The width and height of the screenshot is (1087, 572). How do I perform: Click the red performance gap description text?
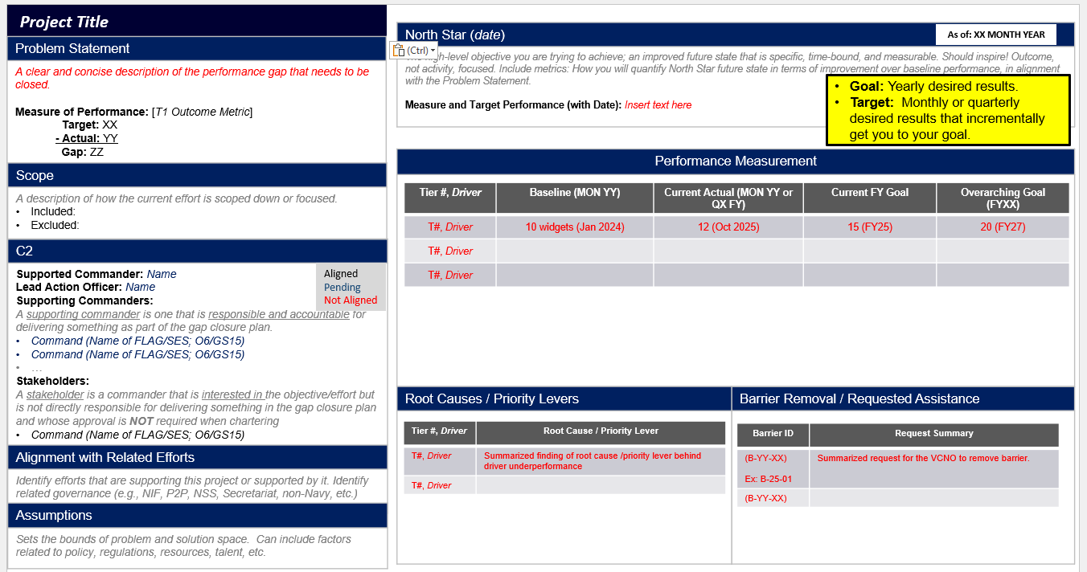pos(192,78)
